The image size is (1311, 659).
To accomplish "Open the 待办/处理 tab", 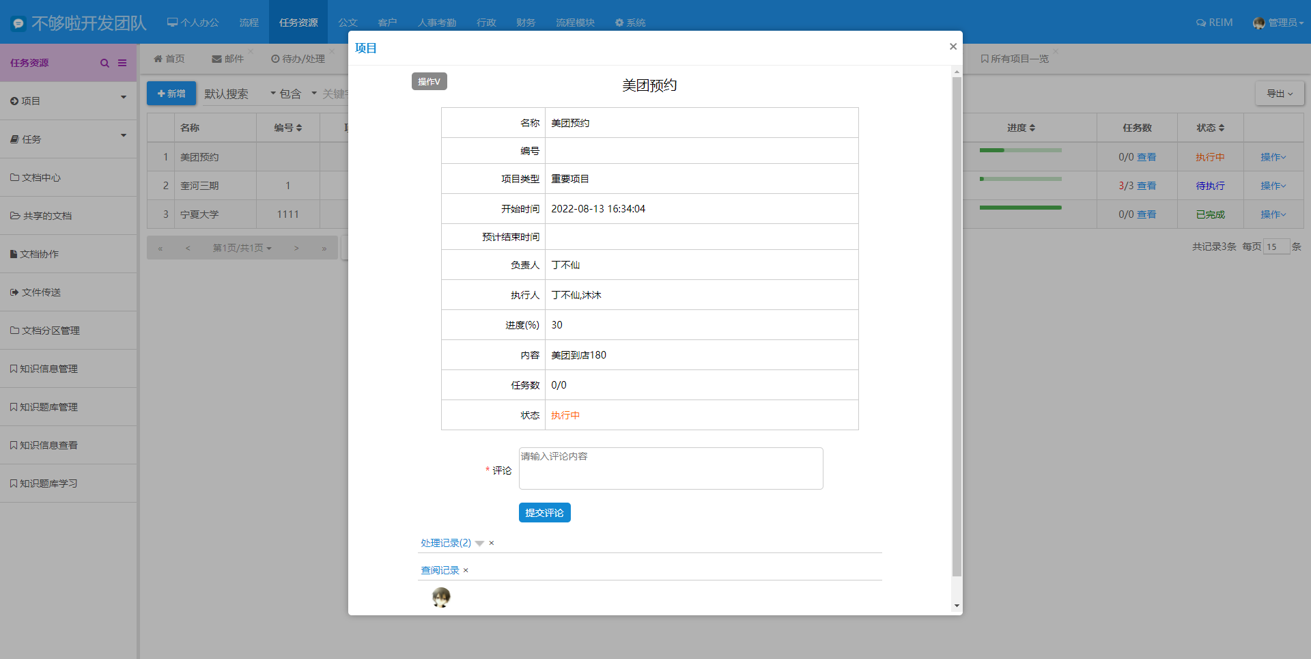I will pos(298,59).
